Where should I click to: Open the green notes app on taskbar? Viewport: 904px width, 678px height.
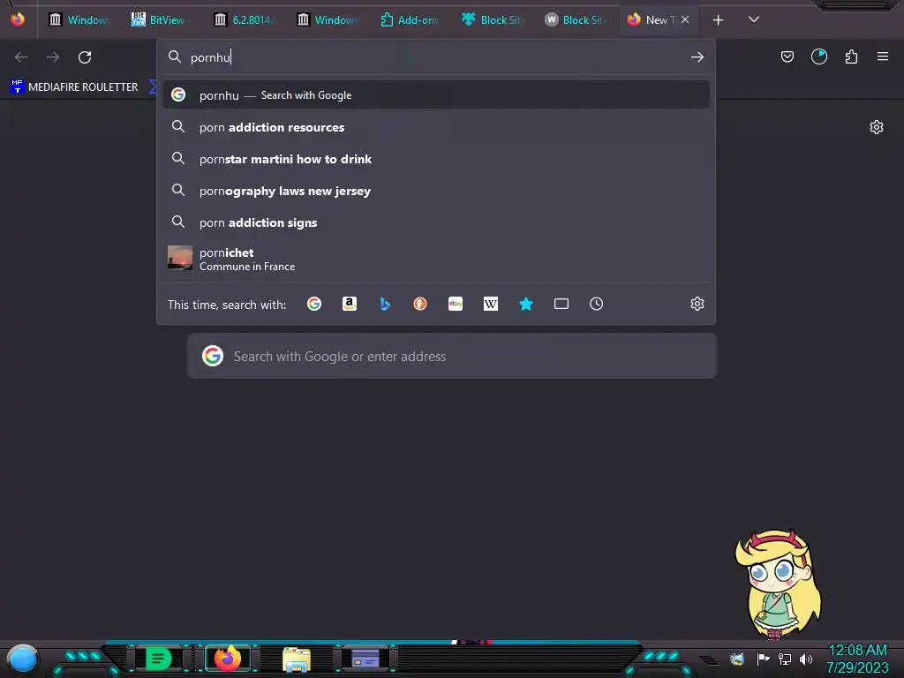point(158,659)
